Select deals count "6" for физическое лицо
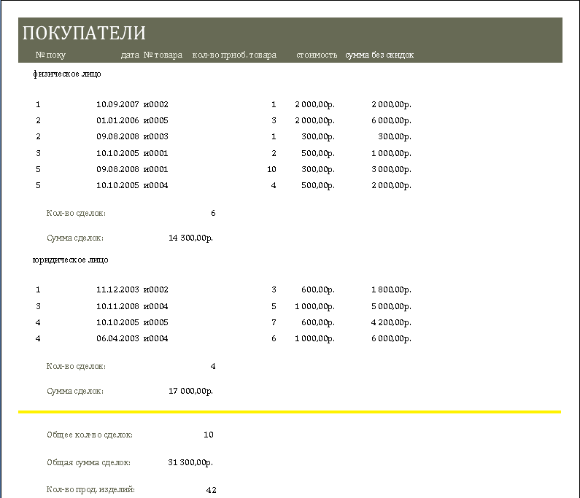This screenshot has height=498, width=580. [x=213, y=214]
